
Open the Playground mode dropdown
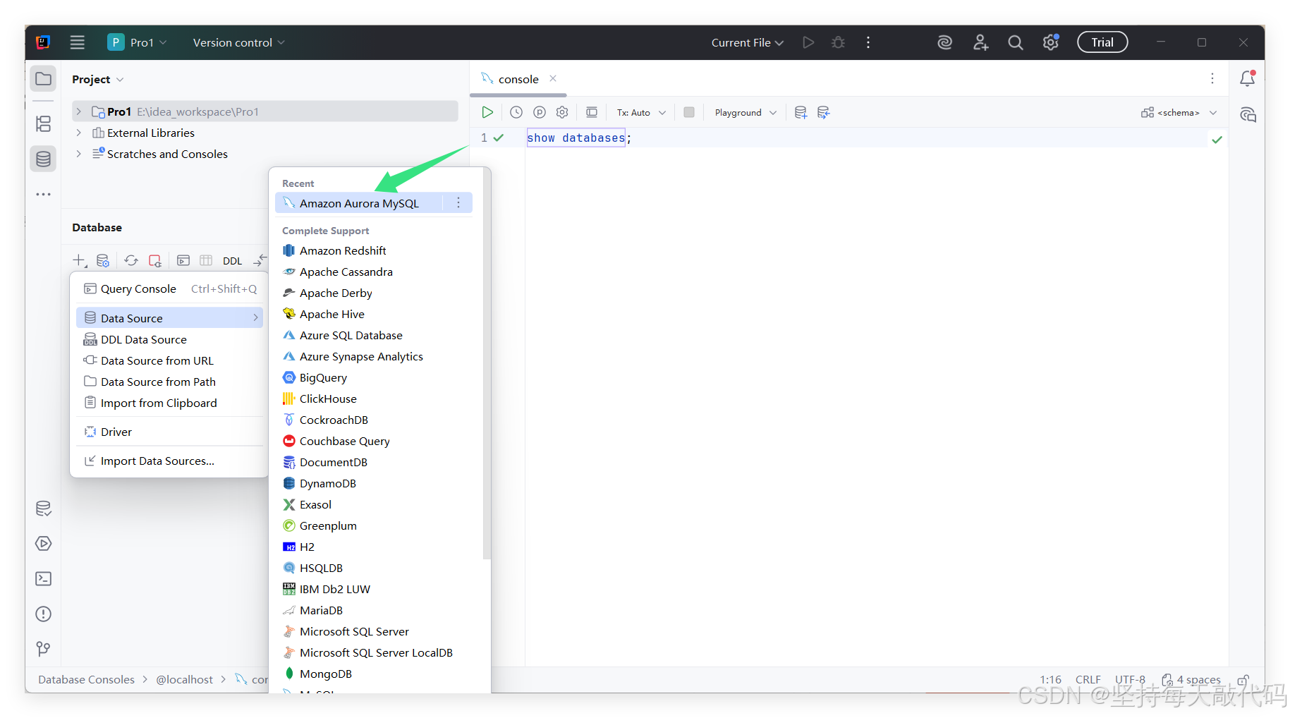click(746, 112)
